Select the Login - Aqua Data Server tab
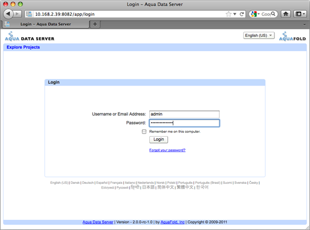310x230 pixels. 46,24
